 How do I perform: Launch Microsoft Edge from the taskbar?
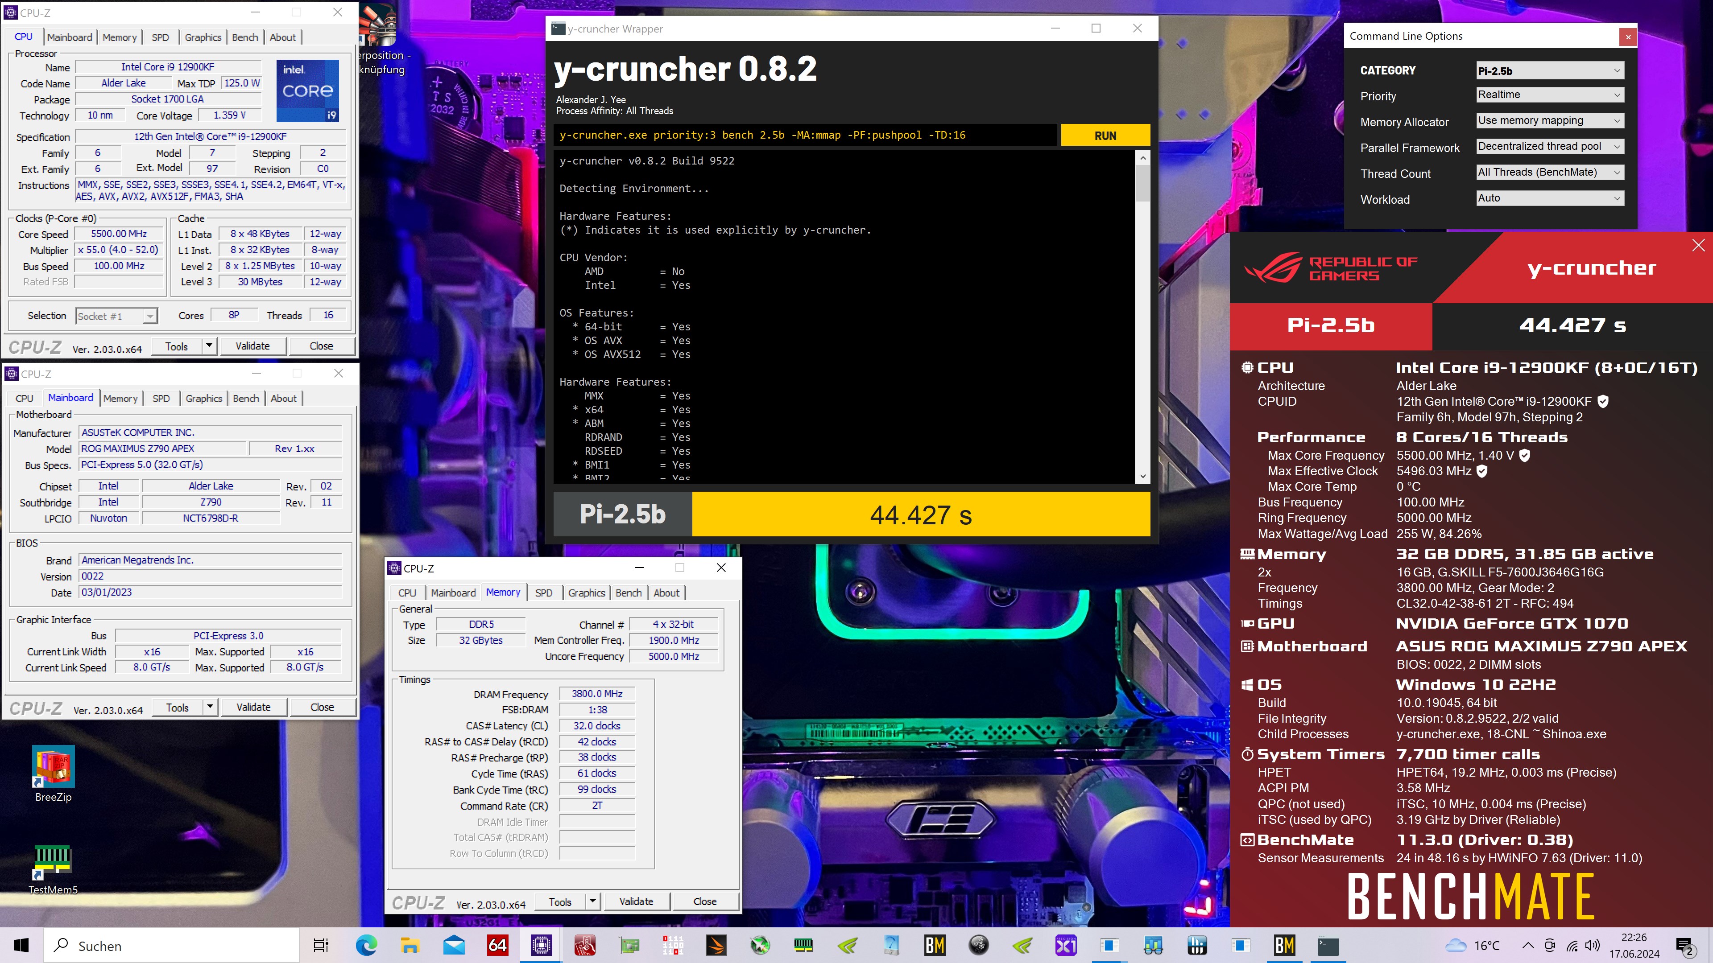(366, 945)
